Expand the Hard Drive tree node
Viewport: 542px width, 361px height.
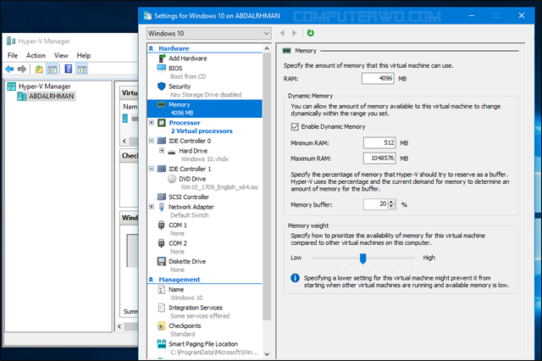click(x=162, y=151)
